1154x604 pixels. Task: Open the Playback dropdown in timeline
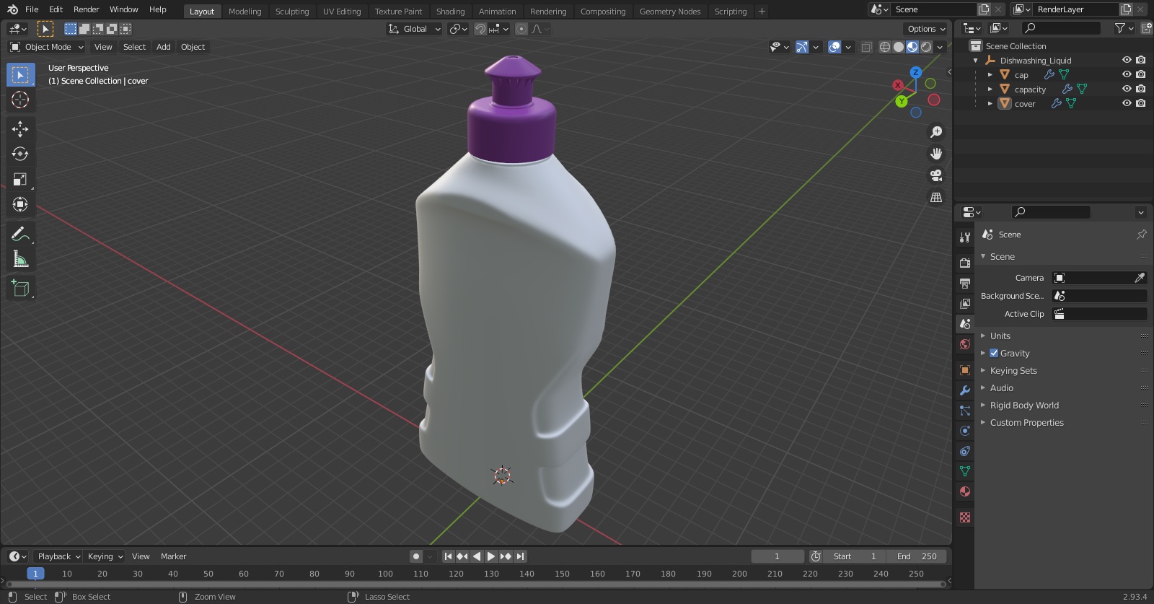pos(58,556)
